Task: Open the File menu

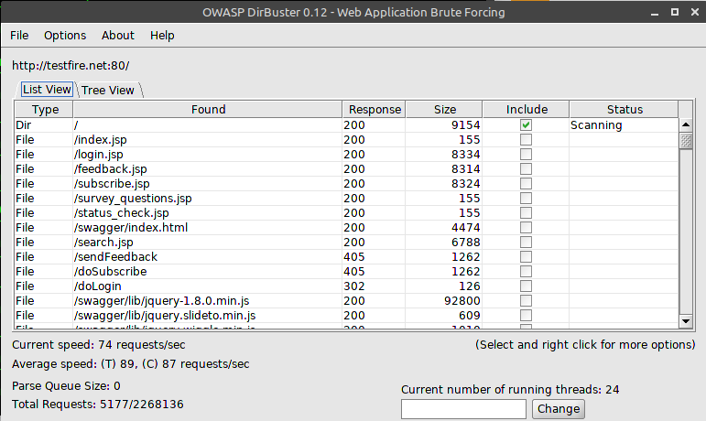Action: pos(19,35)
